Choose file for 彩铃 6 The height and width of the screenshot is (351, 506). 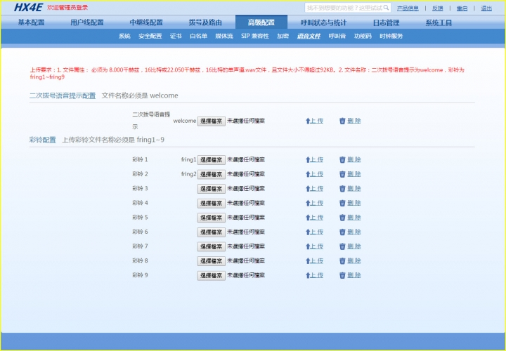212,232
